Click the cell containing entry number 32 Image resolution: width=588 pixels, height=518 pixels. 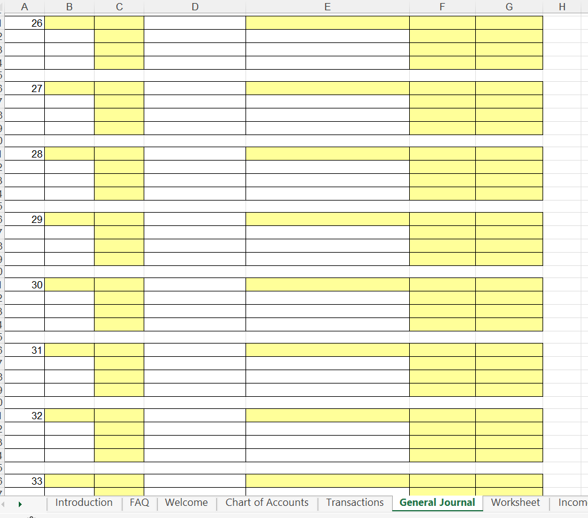click(x=24, y=415)
